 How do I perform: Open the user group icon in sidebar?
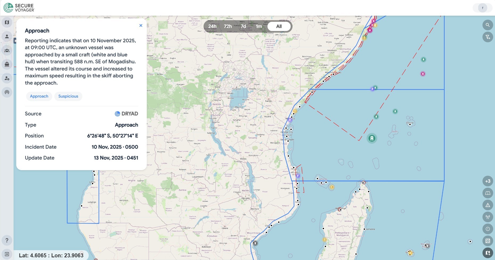coord(7,50)
